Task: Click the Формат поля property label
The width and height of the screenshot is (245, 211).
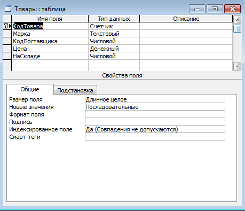Action: click(x=27, y=114)
